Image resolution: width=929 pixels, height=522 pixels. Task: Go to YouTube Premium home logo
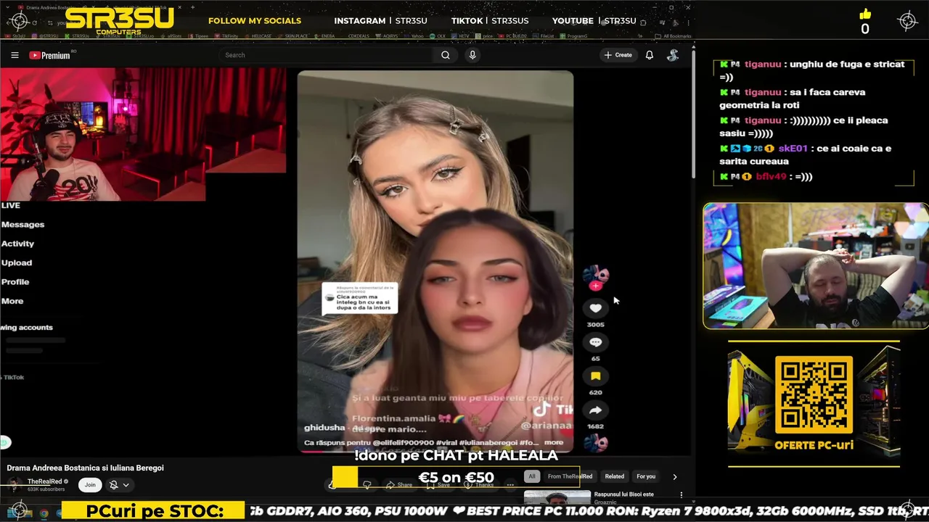[49, 55]
